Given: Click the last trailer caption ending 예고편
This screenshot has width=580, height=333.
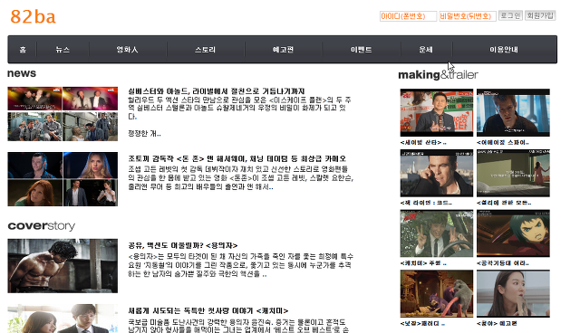Looking at the screenshot, I should click(x=498, y=323).
